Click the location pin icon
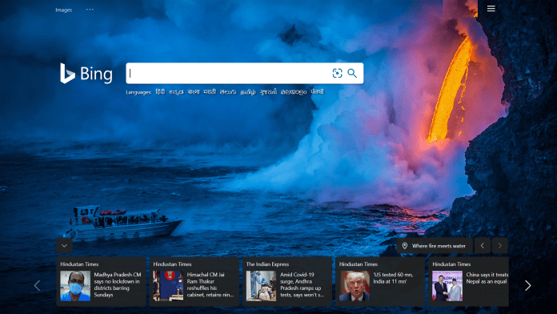Screen dimensions: 557x314 405,246
